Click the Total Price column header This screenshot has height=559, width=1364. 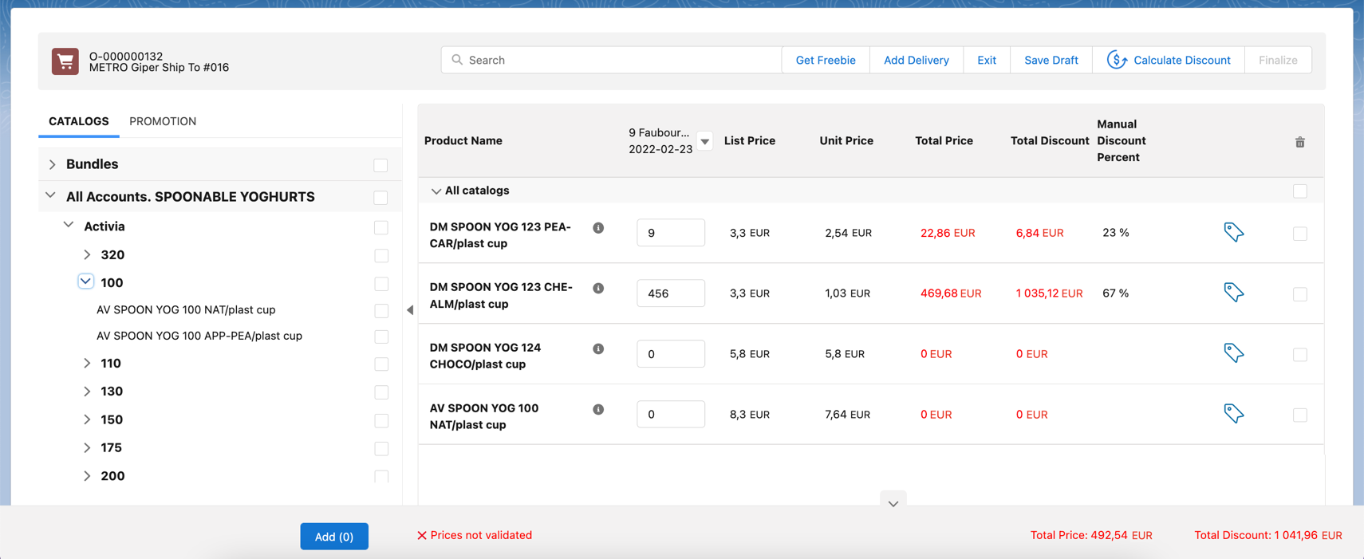point(944,140)
